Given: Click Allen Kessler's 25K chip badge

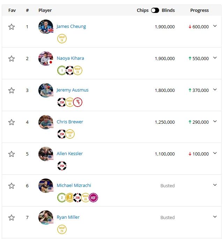Looking at the screenshot, I should [62, 166].
